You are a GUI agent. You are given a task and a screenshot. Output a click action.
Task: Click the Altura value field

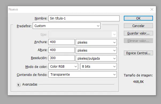tap(62, 50)
